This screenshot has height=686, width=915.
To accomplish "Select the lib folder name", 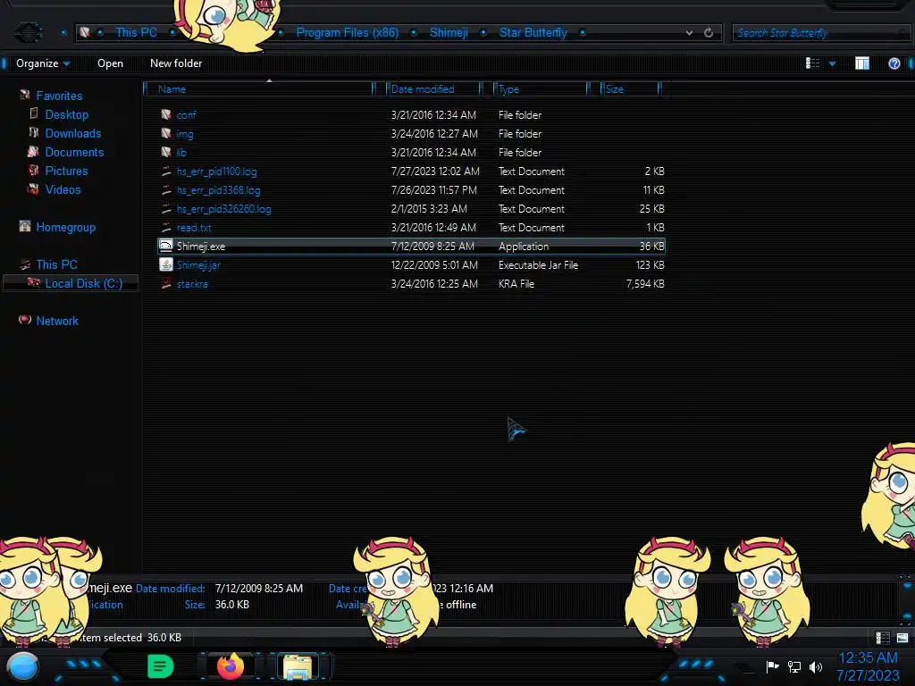I will tap(181, 152).
